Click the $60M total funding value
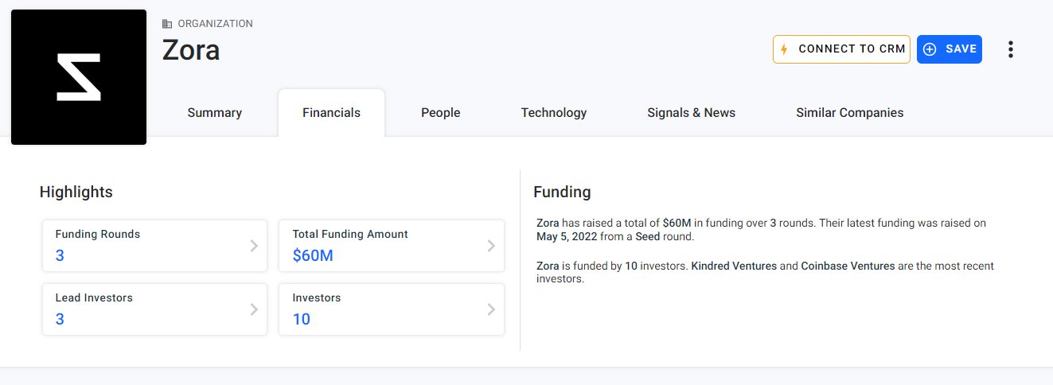The width and height of the screenshot is (1053, 385). coord(313,256)
